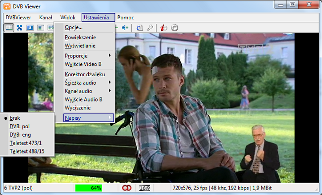Open the Kanał menu
Viewport: 322px width, 195px height.
(x=46, y=18)
